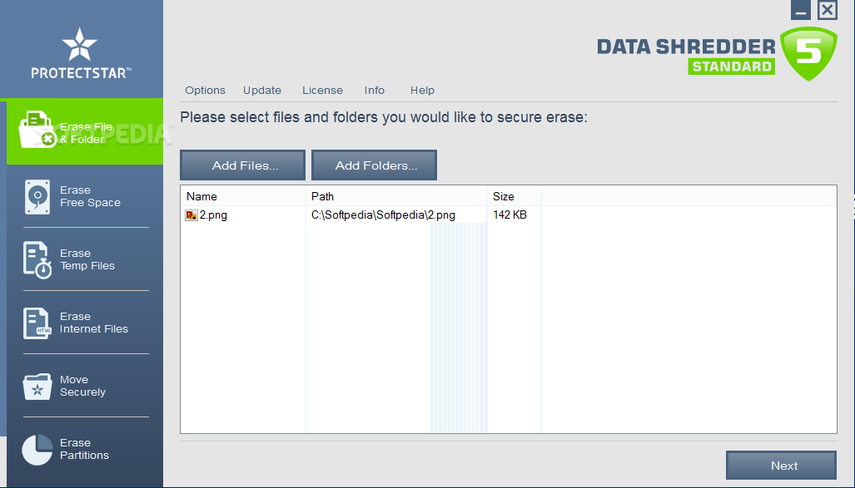855x488 pixels.
Task: Click the Add Folders... button
Action: (374, 165)
